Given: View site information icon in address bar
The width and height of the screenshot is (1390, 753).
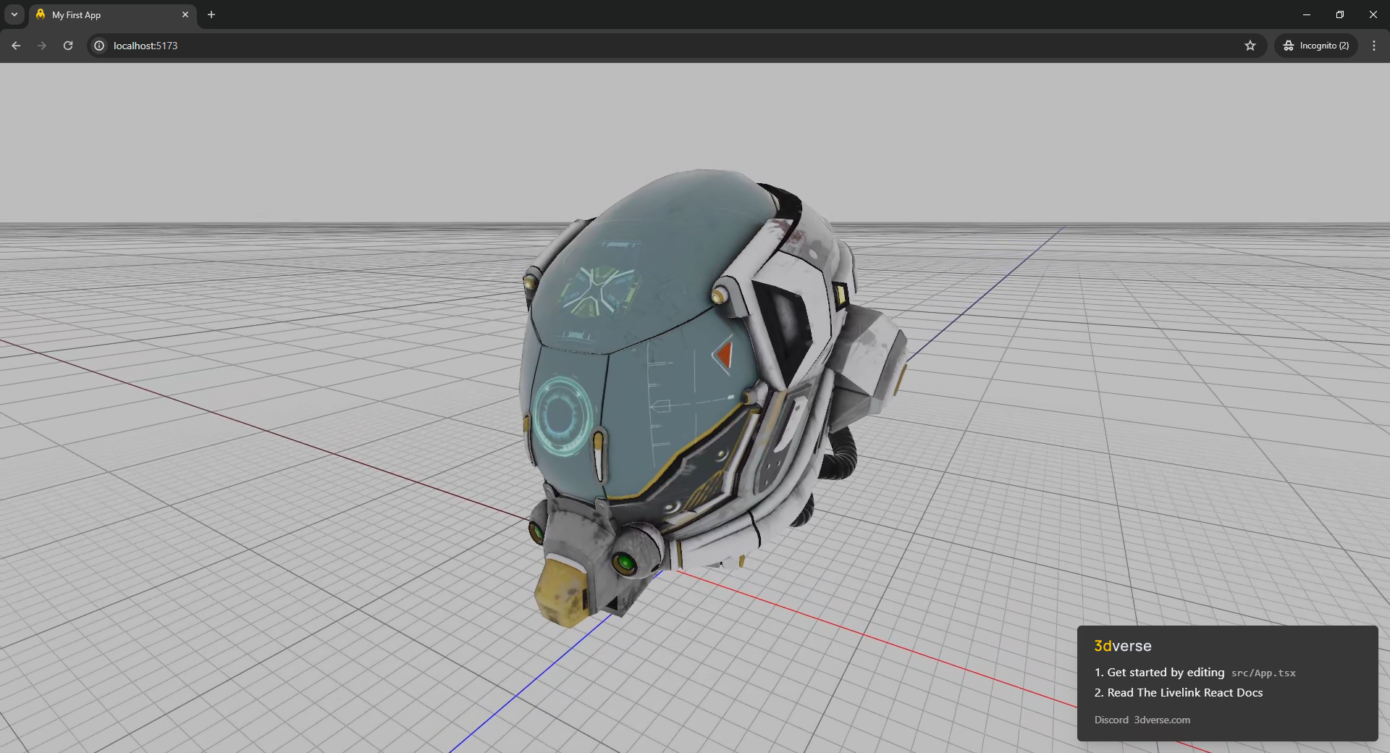Looking at the screenshot, I should 99,46.
